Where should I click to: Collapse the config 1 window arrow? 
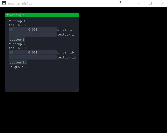[8, 15]
